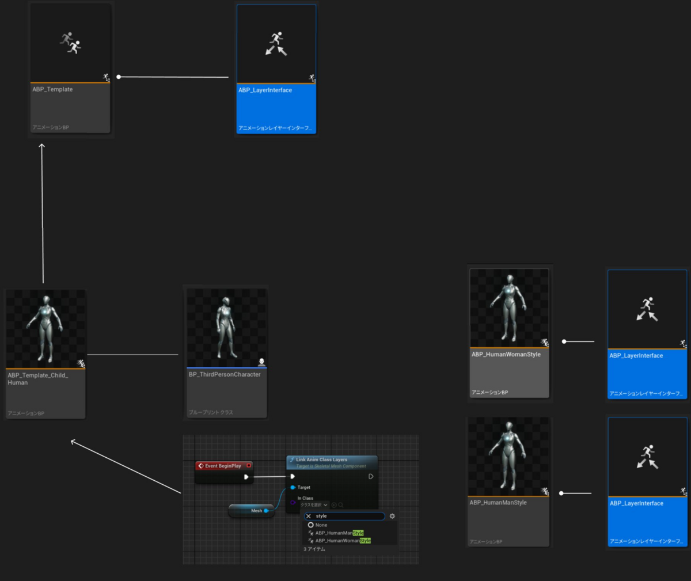Click the In Class purple input pin
Screen dimensions: 691x581
(x=293, y=502)
